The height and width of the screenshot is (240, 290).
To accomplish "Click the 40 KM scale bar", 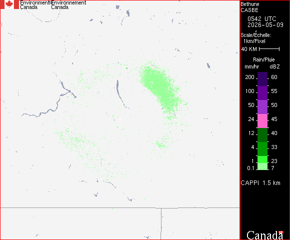I will [269, 49].
